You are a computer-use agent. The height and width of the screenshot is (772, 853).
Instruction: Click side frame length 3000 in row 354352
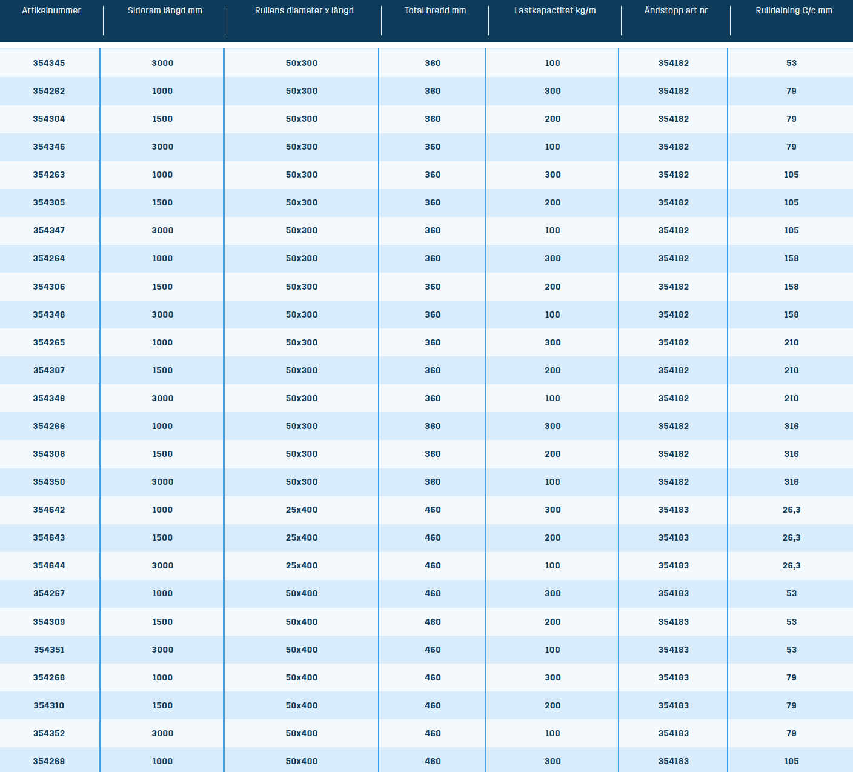coord(162,733)
